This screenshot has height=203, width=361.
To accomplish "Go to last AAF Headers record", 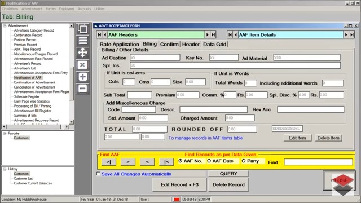I will click(213, 35).
